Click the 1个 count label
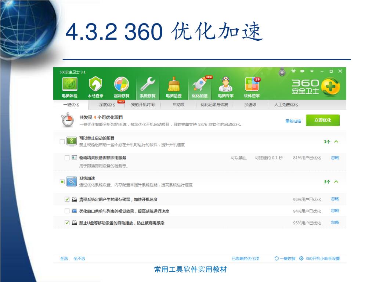Image resolution: width=376 pixels, height=282 pixels. 327,142
